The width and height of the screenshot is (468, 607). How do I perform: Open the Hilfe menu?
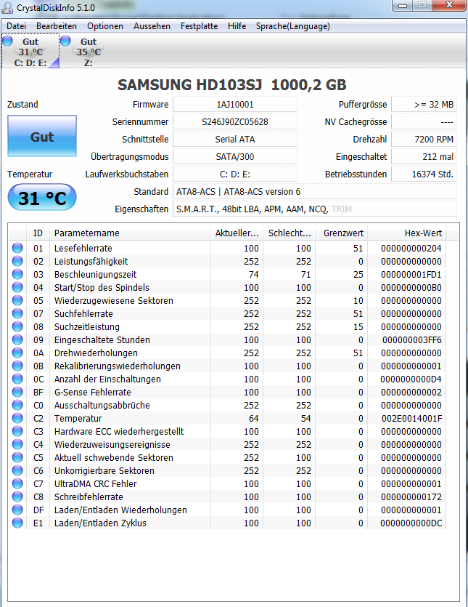click(x=237, y=26)
